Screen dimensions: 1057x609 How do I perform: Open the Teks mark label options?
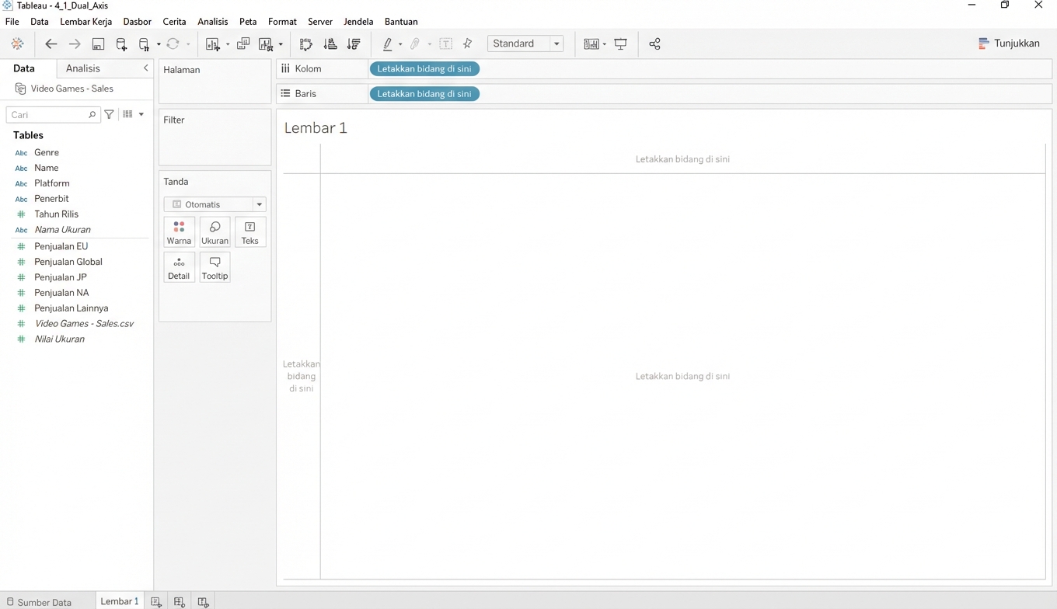pyautogui.click(x=249, y=231)
